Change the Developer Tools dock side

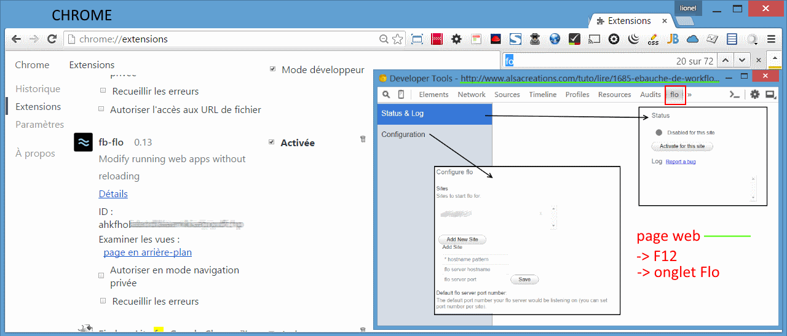coord(770,95)
